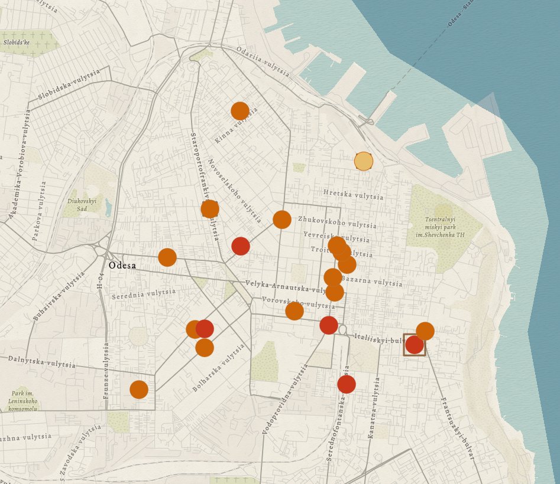The image size is (560, 484).
Task: Click the Parkova vulytsia label
Action: tap(39, 211)
